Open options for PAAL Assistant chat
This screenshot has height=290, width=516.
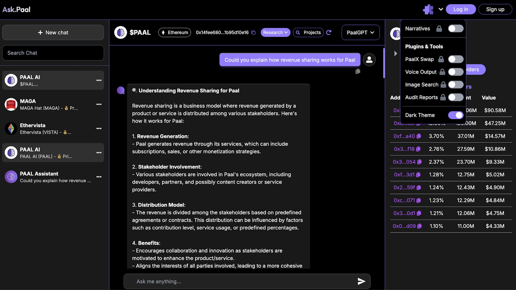pyautogui.click(x=99, y=177)
